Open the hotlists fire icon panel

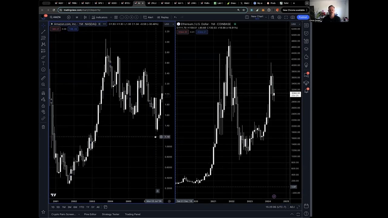pos(306,57)
